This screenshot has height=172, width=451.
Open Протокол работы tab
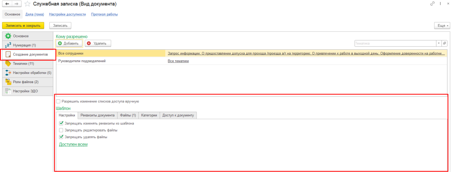(x=104, y=14)
